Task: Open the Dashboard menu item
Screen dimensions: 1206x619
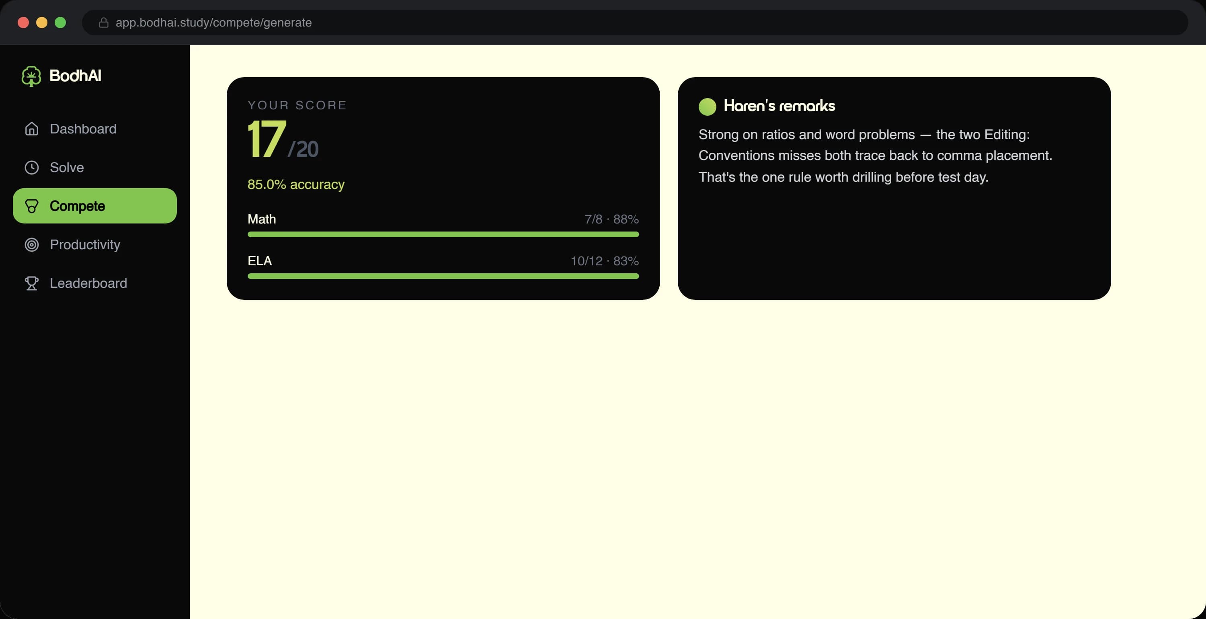Action: coord(94,129)
